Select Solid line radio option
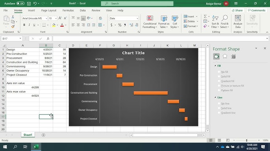Viewport: 270px width, 151px height. (219, 108)
